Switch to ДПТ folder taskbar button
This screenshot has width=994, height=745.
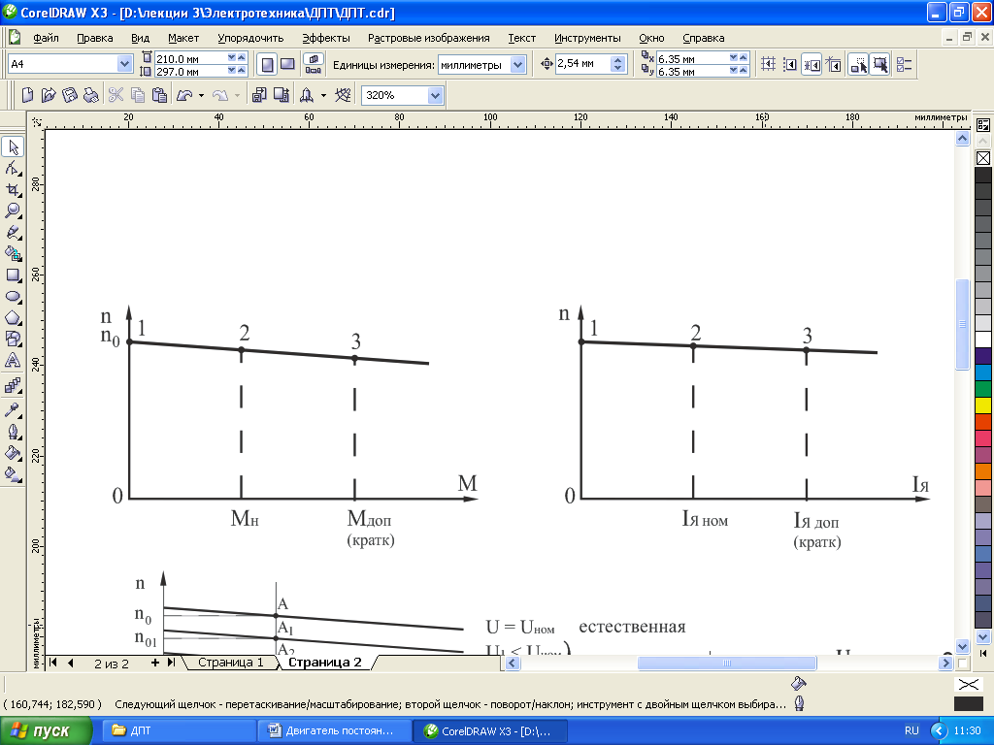[x=181, y=730]
